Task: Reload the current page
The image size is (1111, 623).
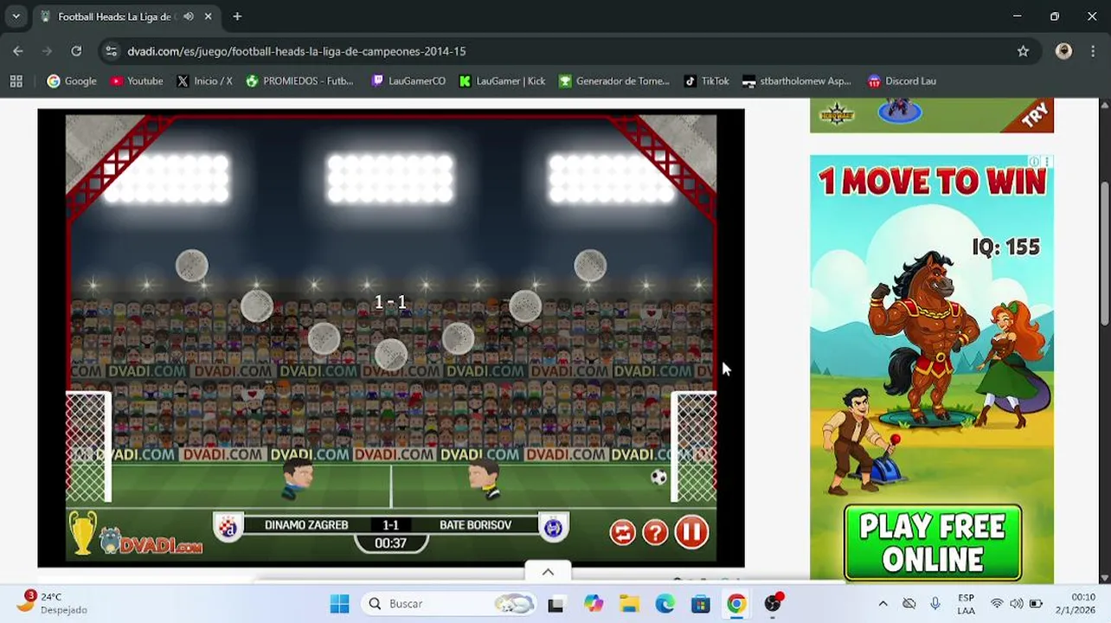Action: (76, 51)
